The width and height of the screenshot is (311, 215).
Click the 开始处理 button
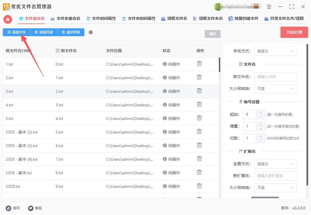tap(294, 32)
